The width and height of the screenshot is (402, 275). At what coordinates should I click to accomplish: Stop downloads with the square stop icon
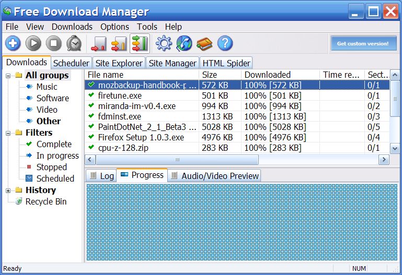click(54, 43)
